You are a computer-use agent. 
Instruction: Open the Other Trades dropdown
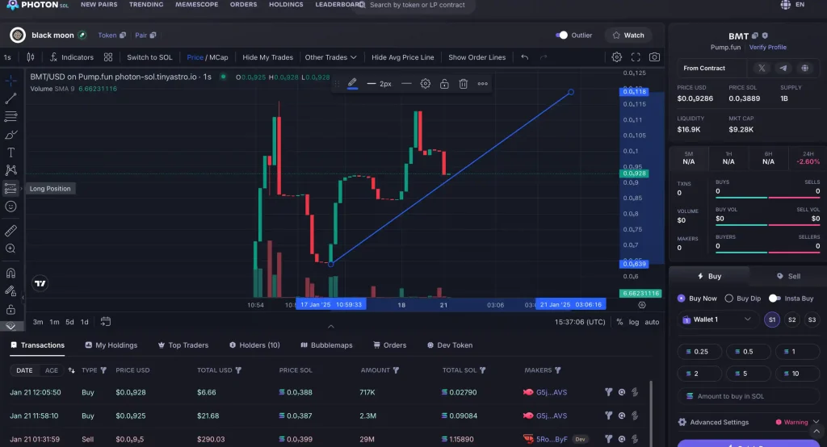coord(330,57)
